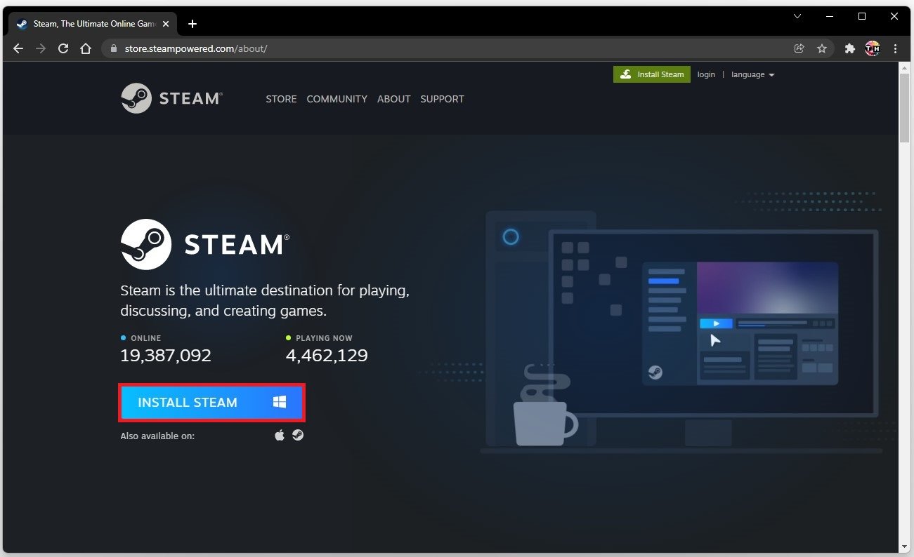Click the Steam tagline paragraph text
914x557 pixels.
coord(265,300)
